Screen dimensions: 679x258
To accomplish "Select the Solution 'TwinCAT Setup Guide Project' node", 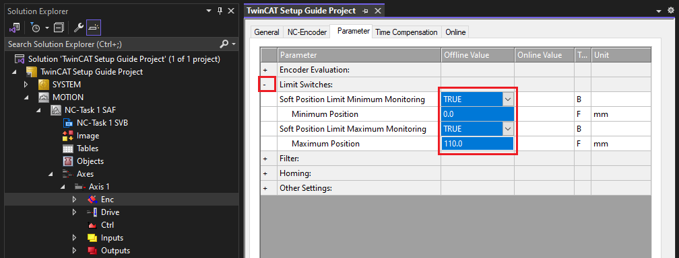I will 124,58.
